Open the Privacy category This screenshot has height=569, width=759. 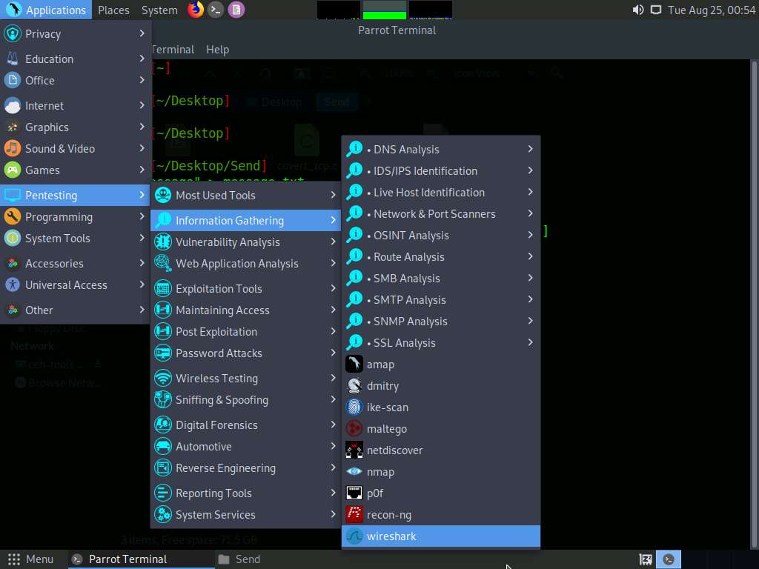[75, 33]
